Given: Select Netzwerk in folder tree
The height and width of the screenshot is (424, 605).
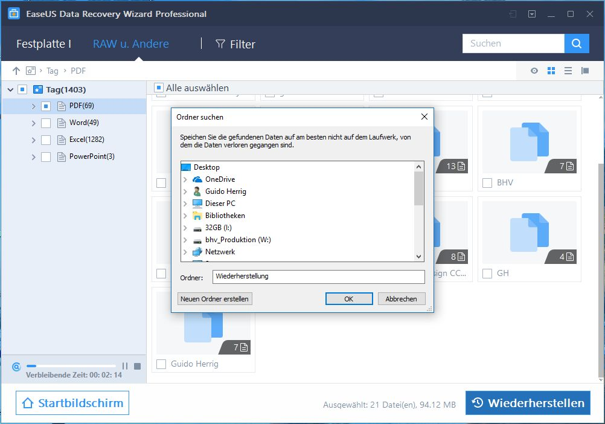Looking at the screenshot, I should tap(220, 251).
